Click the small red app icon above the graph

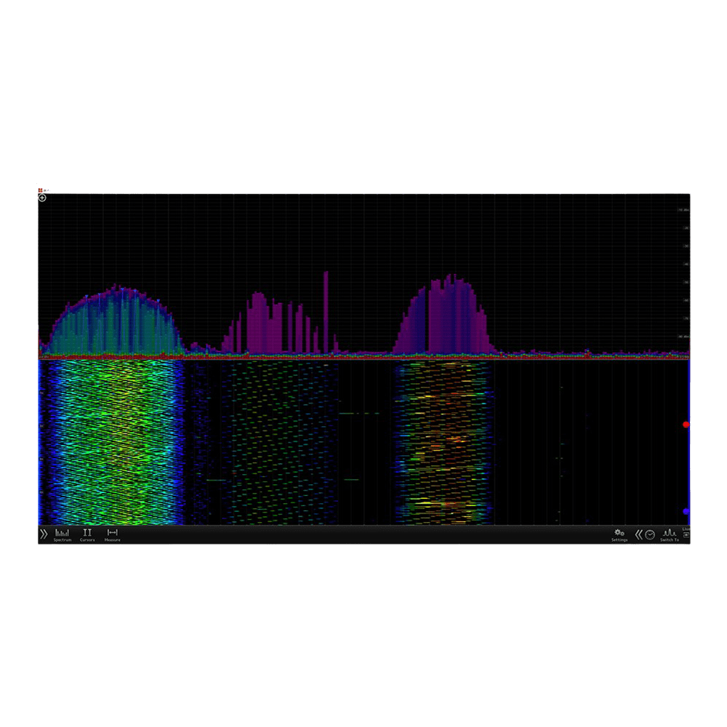tap(41, 190)
